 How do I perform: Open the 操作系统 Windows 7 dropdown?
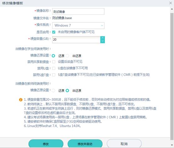[x=78, y=25]
